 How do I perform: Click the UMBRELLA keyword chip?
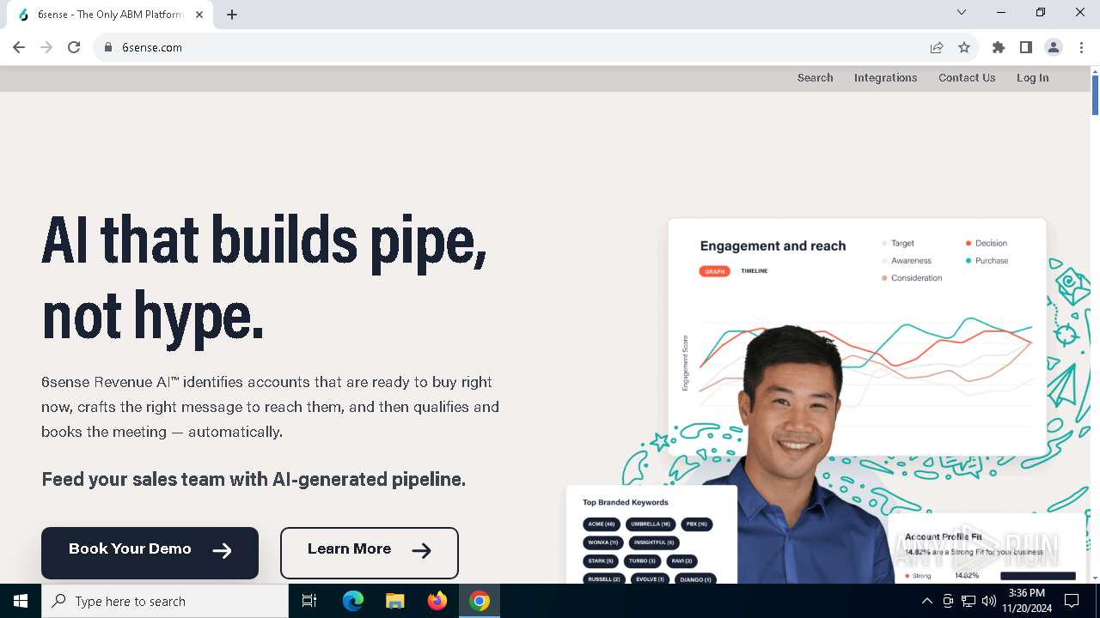pyautogui.click(x=650, y=524)
